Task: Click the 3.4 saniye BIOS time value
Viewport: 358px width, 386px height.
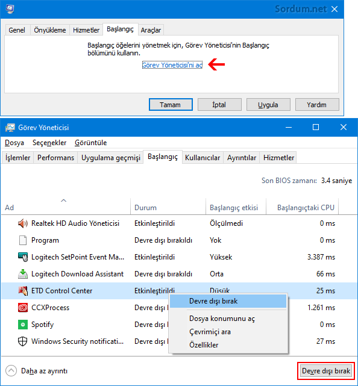Action: 336,181
